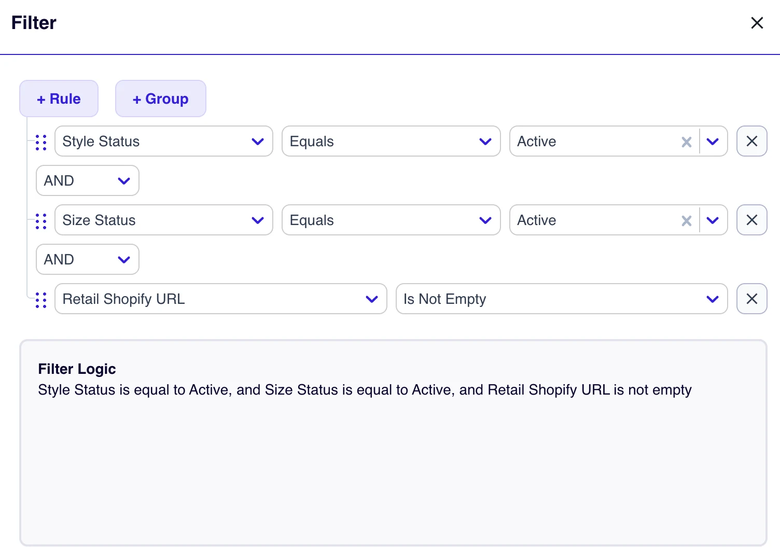Open the Equals operator dropdown for Style Status
The height and width of the screenshot is (560, 780).
tap(391, 141)
